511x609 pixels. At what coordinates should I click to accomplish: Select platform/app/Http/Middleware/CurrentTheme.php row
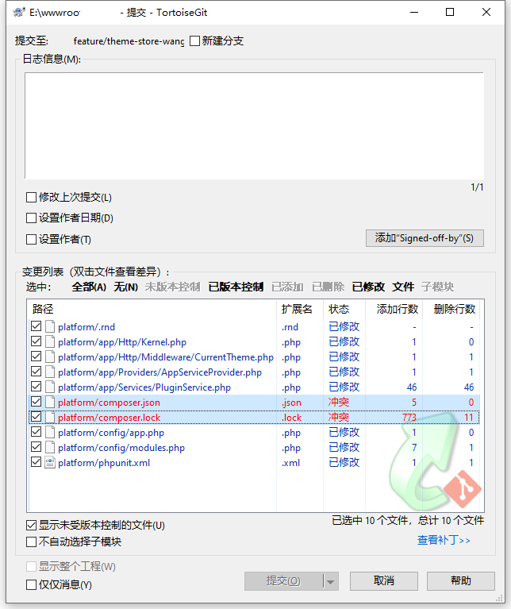tap(254, 357)
